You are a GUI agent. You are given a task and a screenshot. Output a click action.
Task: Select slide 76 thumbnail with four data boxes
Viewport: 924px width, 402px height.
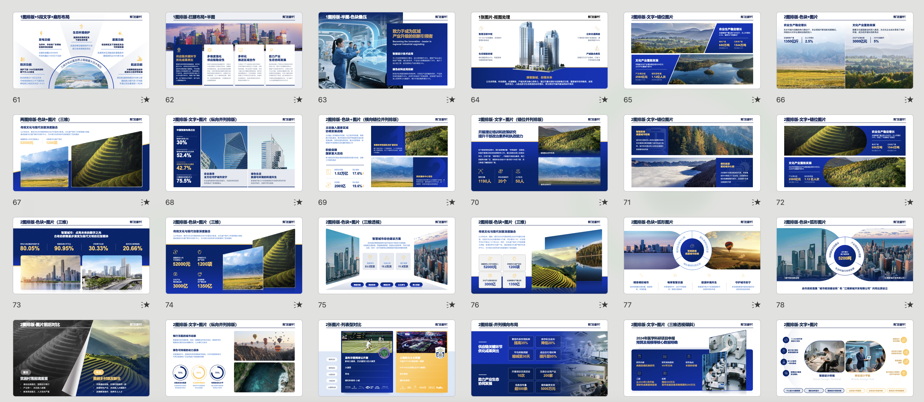[x=539, y=256]
